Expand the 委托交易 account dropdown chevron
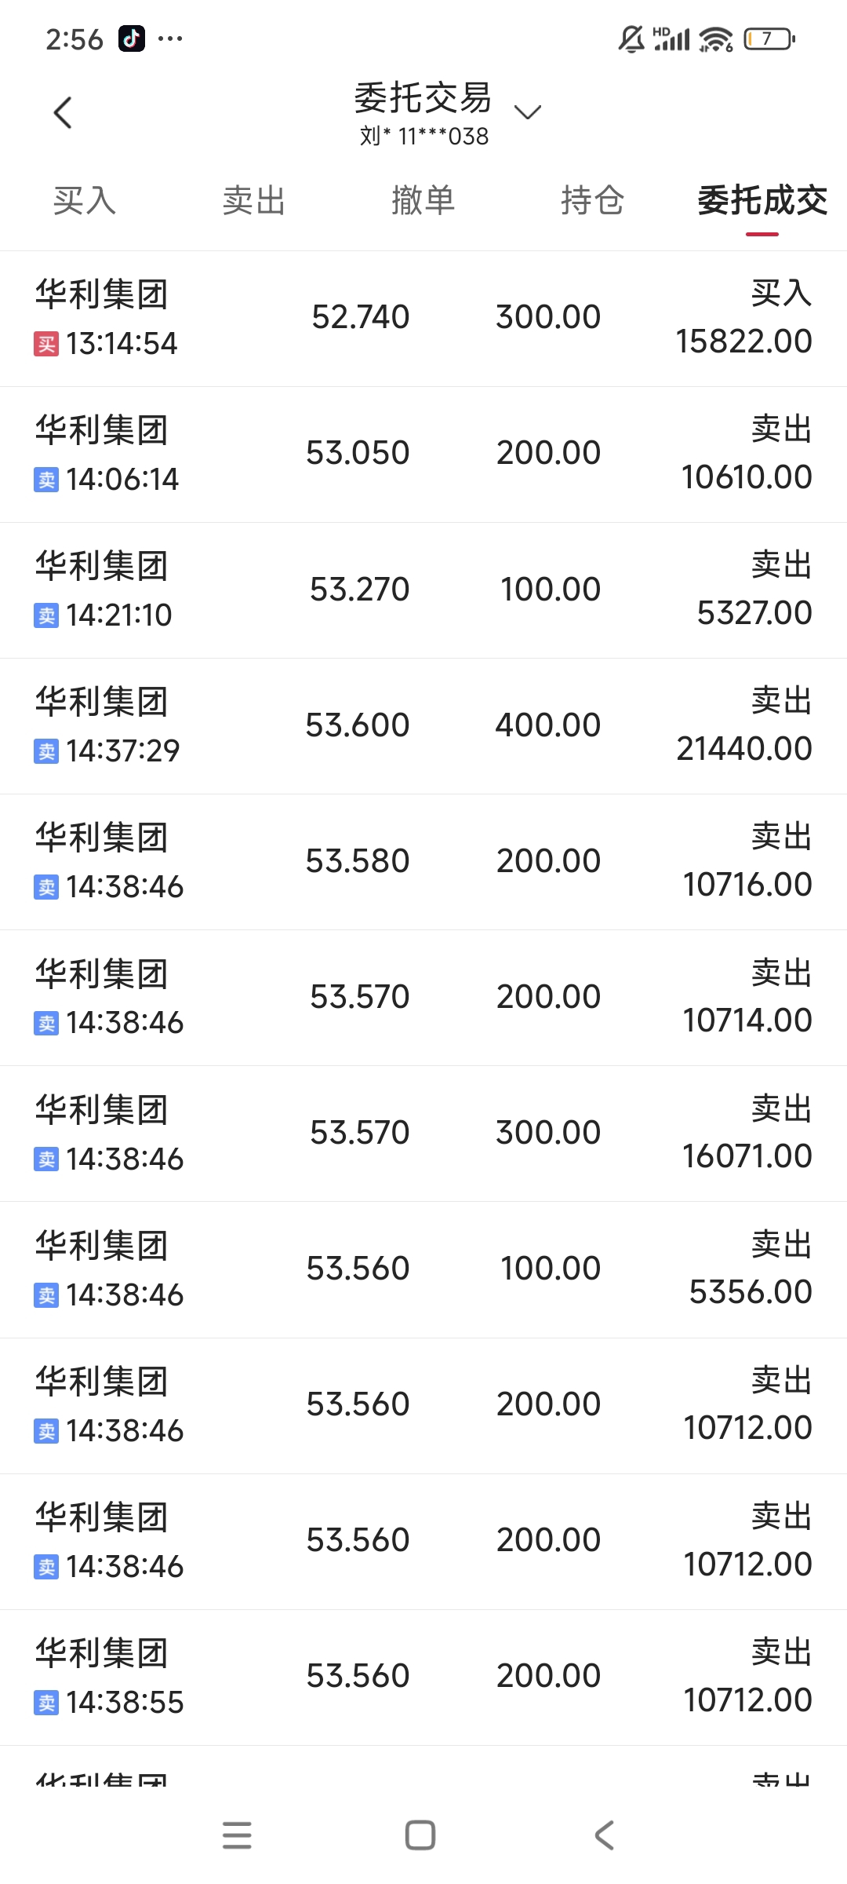Screen dimensions: 847x1884 point(528,112)
